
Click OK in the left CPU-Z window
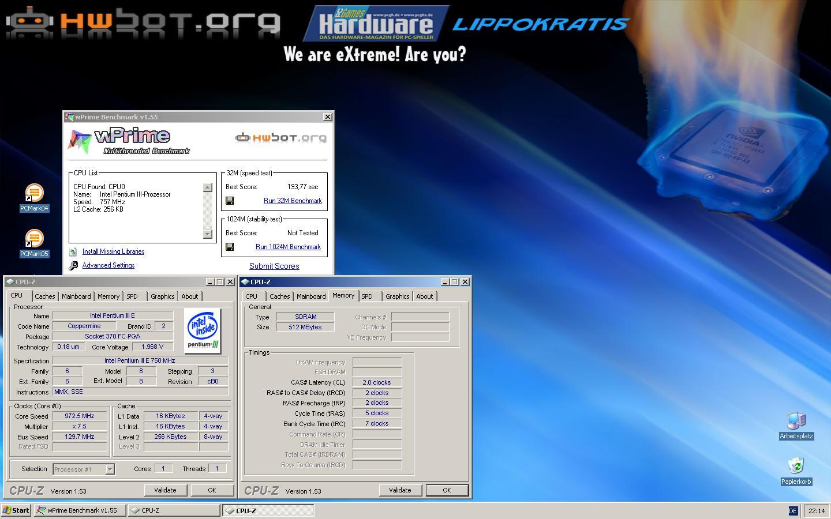pos(212,490)
